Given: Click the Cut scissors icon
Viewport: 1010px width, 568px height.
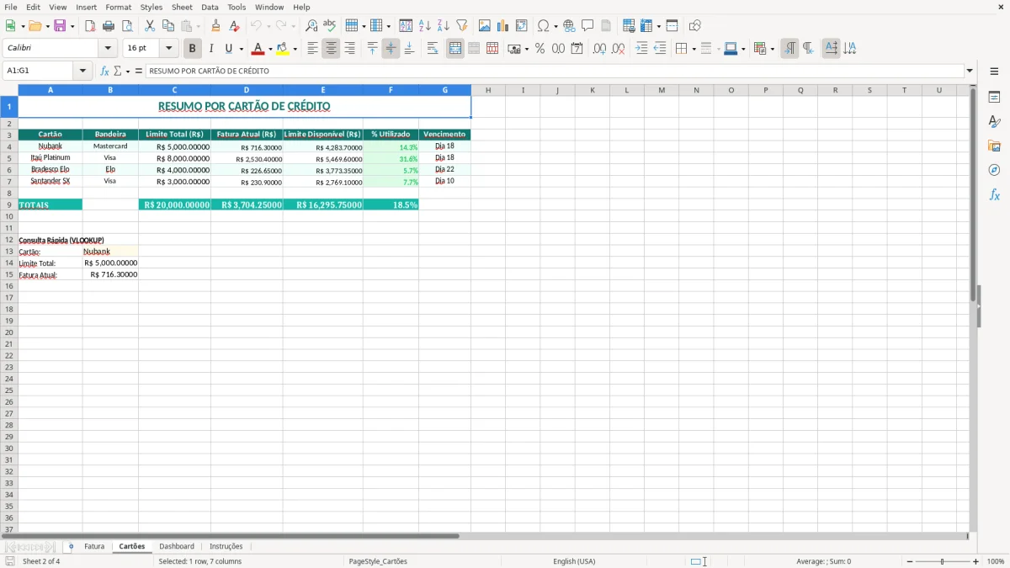Looking at the screenshot, I should 150,26.
